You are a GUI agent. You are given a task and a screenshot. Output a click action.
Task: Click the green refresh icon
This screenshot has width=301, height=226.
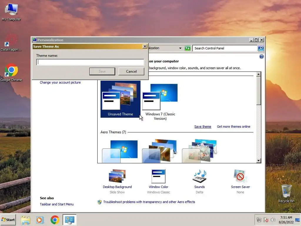click(188, 48)
